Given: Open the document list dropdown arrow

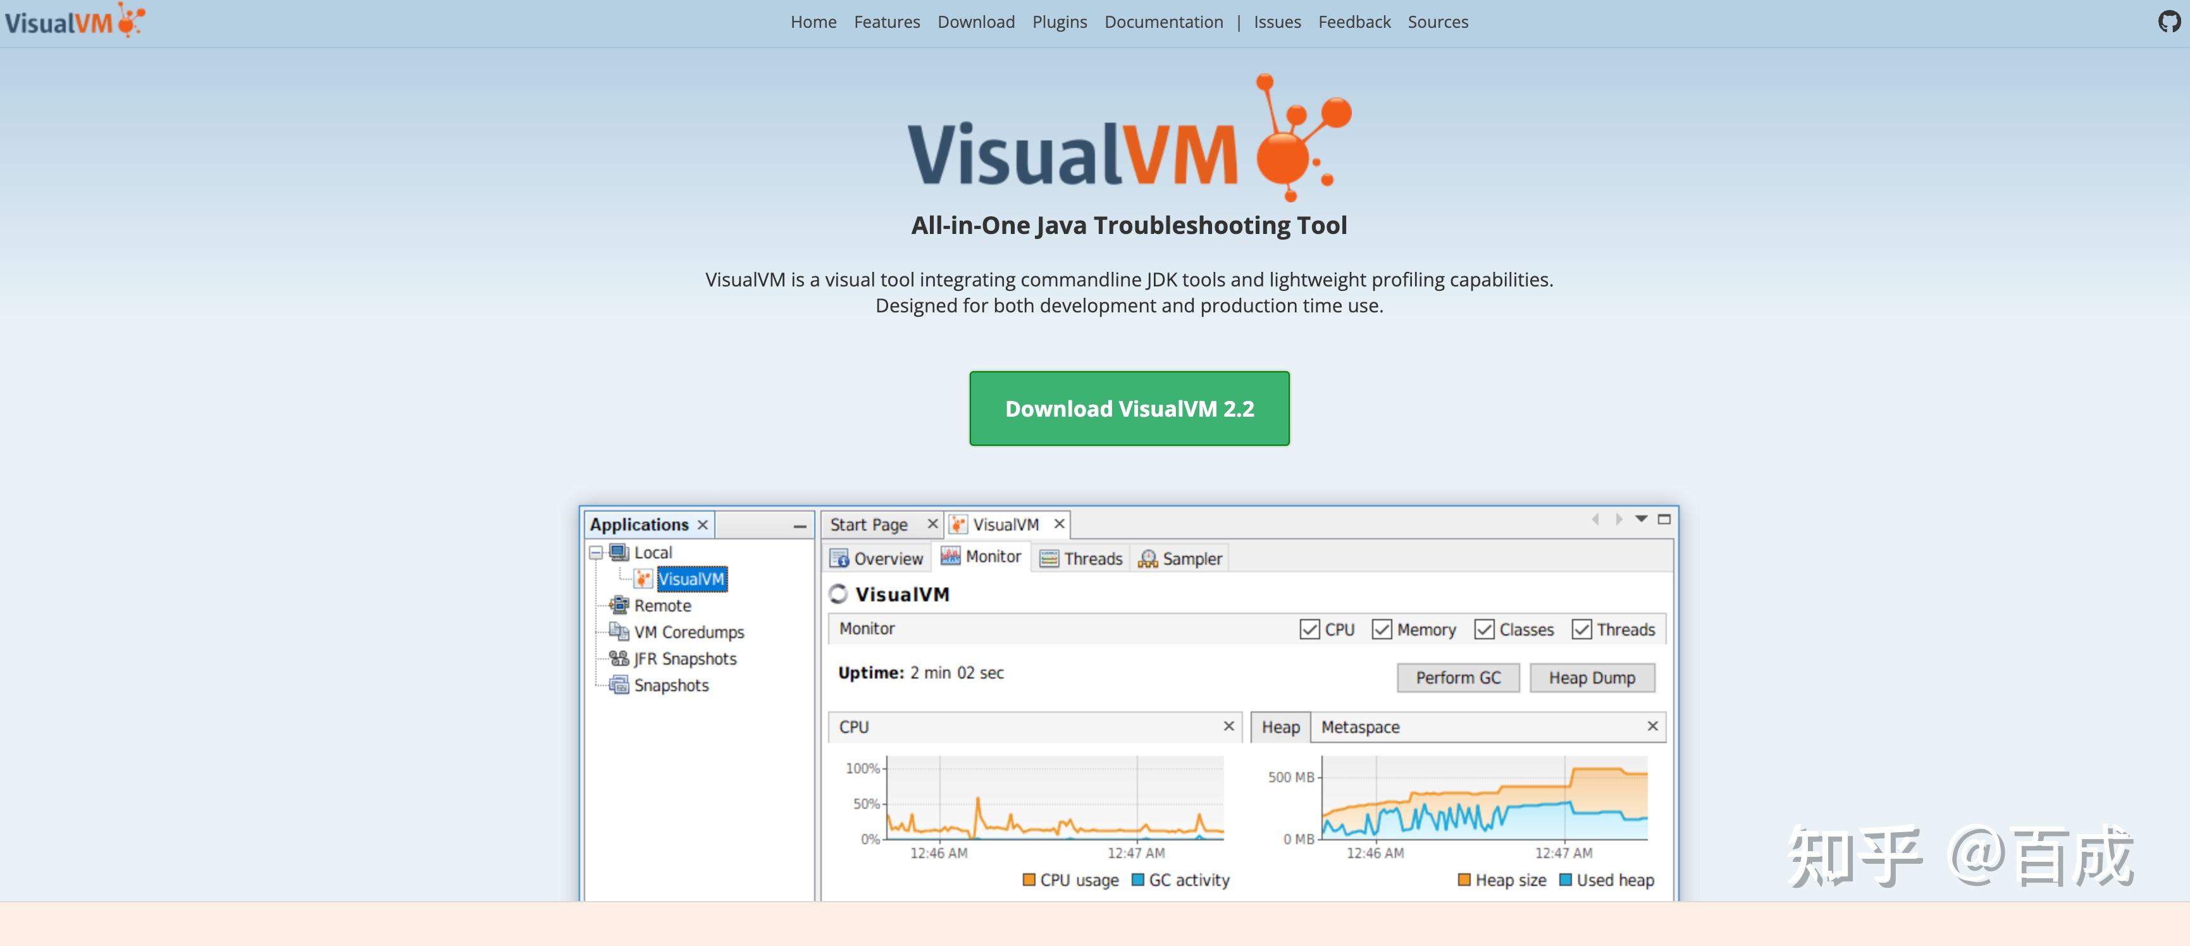Looking at the screenshot, I should tap(1642, 519).
